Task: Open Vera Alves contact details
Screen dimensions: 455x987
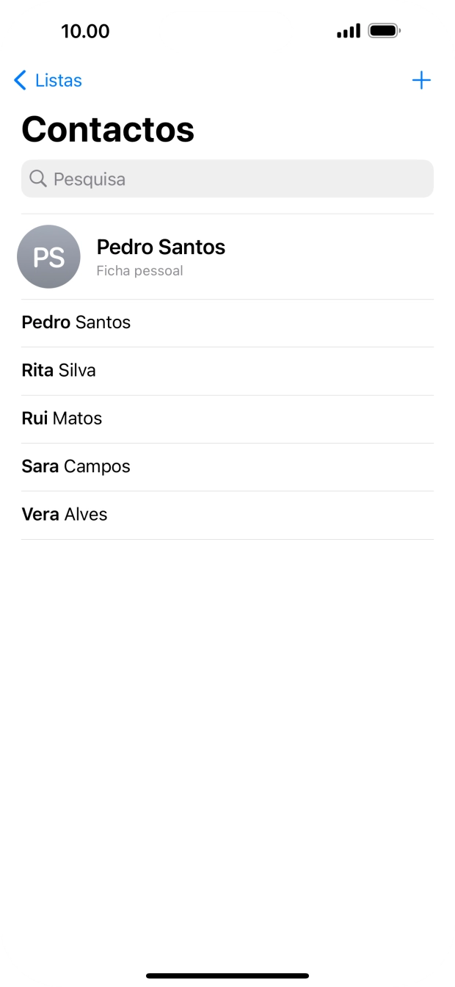Action: pyautogui.click(x=64, y=514)
